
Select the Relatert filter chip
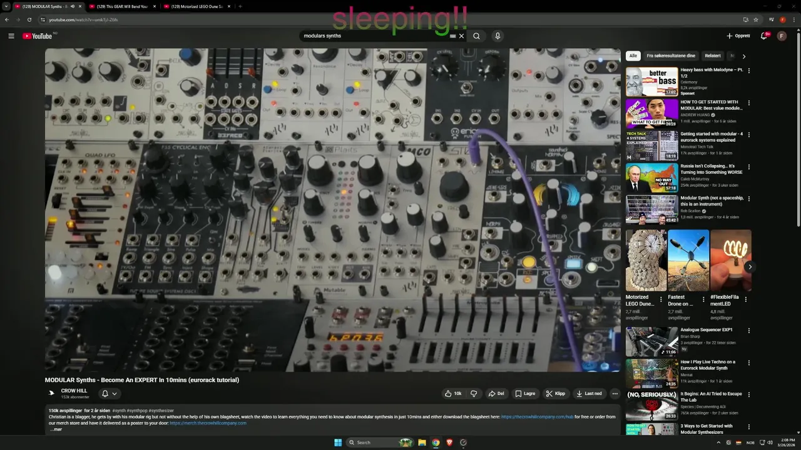(712, 56)
